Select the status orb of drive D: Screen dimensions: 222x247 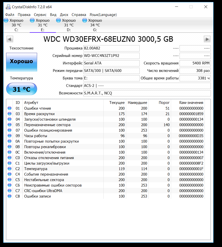pyautogui.click(x=58, y=20)
